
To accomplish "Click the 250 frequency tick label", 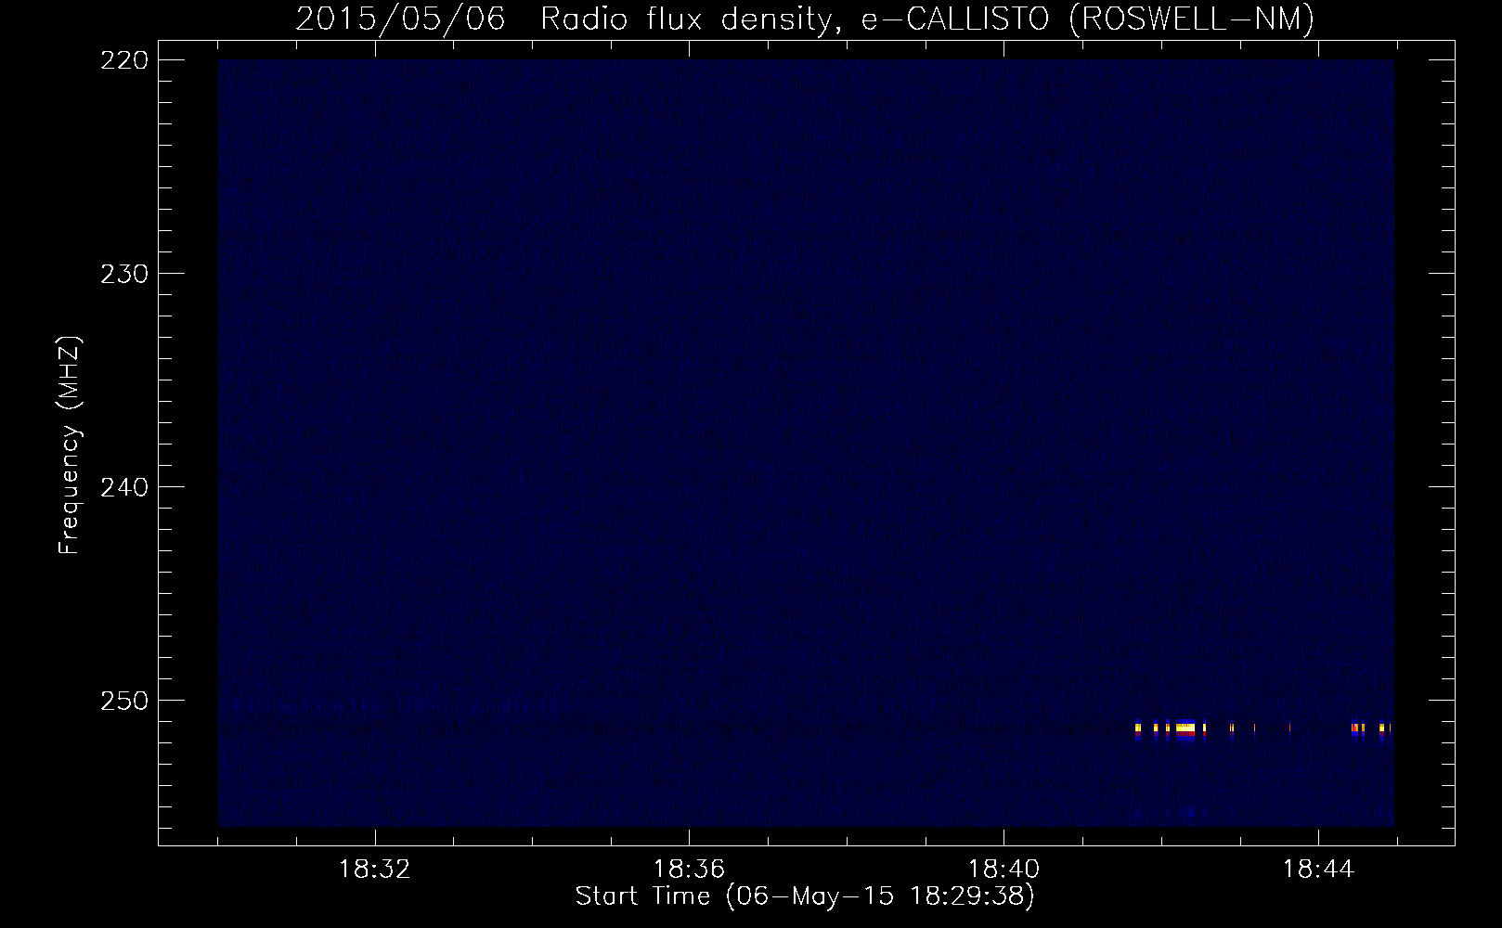I will click(x=123, y=701).
